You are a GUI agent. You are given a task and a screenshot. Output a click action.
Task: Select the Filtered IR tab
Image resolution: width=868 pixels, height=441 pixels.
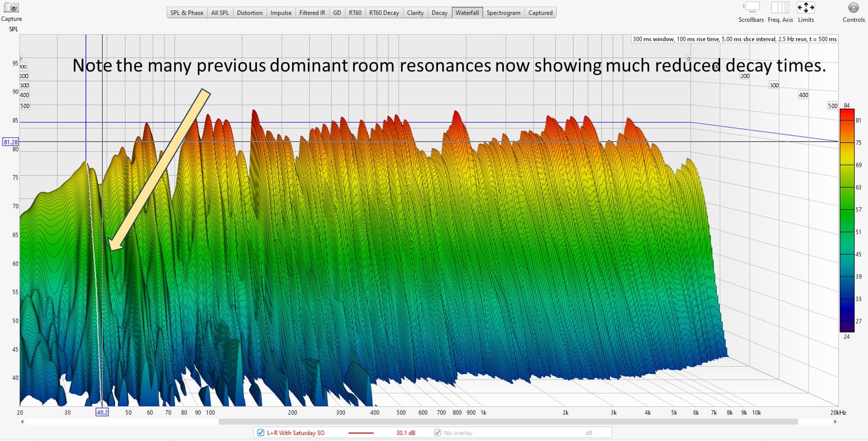(x=312, y=13)
